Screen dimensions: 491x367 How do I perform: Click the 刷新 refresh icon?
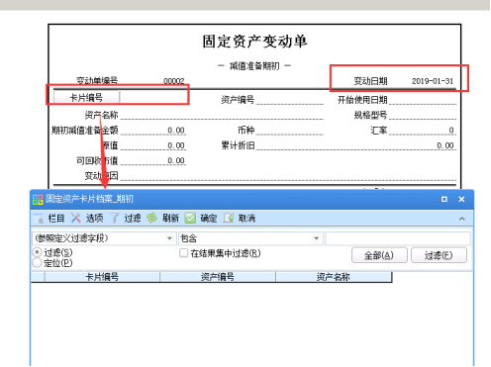click(151, 218)
